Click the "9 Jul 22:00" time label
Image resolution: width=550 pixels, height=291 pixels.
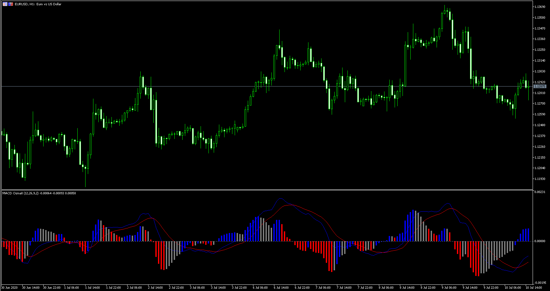(491, 288)
